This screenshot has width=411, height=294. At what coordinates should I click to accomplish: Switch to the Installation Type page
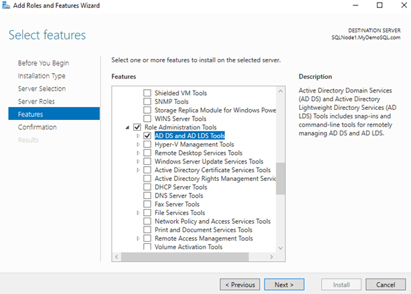click(x=42, y=76)
